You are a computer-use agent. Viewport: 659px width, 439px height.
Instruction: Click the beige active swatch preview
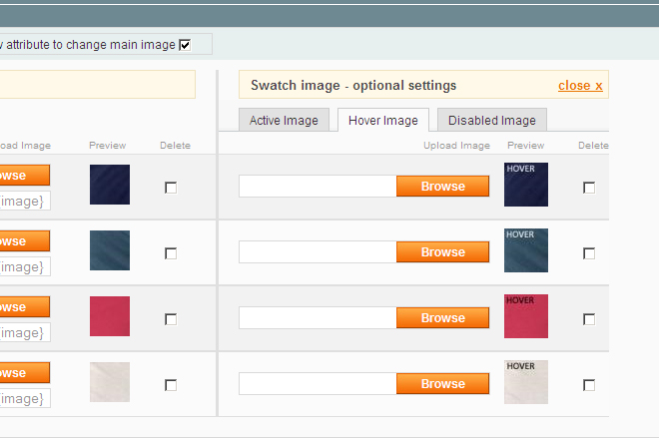pos(110,382)
